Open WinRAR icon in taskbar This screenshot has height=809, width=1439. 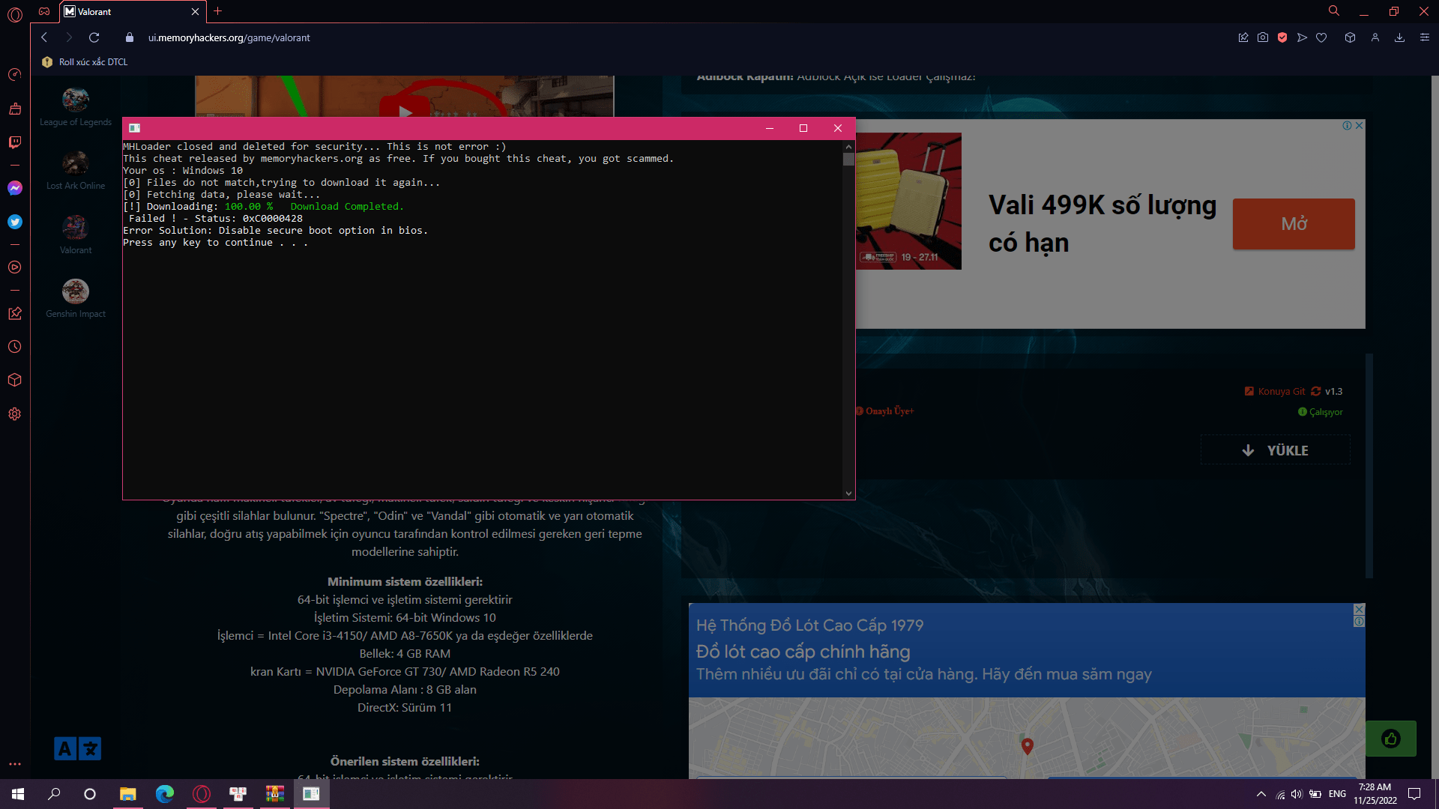coord(275,794)
